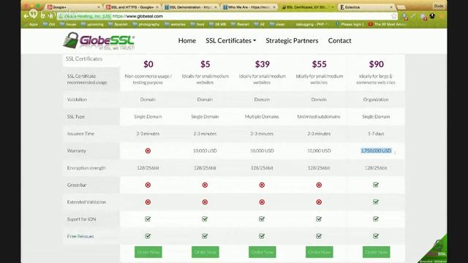The image size is (468, 263).
Task: Click the pencil-shaped extension icon in the toolbar
Action: click(x=413, y=16)
